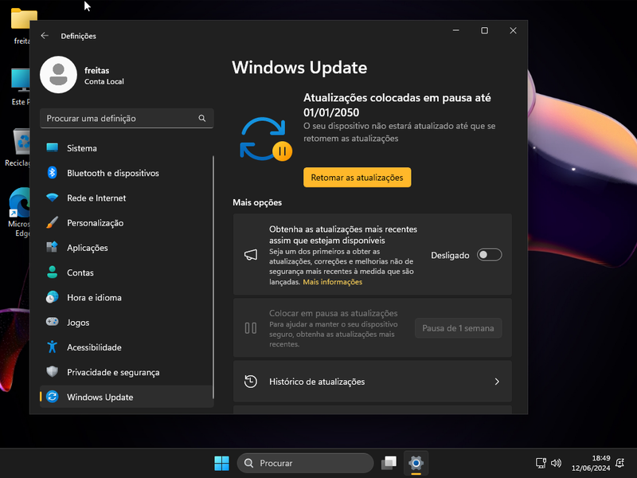Click Pausa de 1 semana button
Image resolution: width=637 pixels, height=478 pixels.
pos(459,328)
